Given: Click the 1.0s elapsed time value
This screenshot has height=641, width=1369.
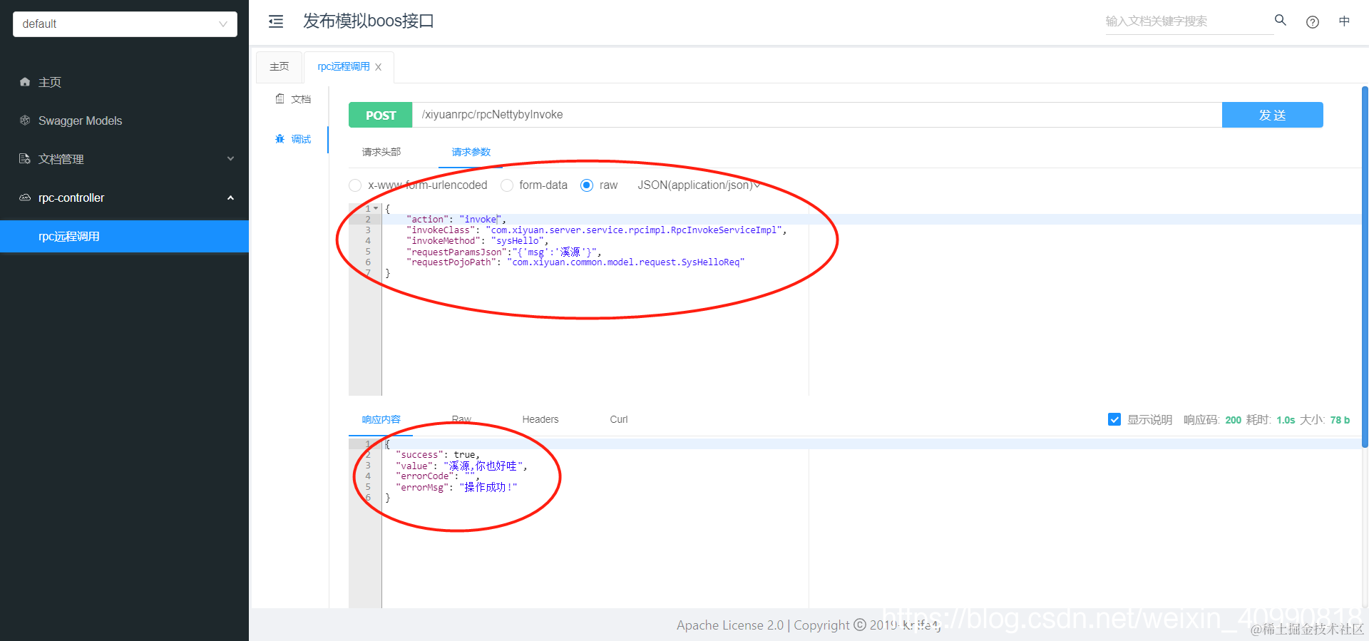Looking at the screenshot, I should pos(1286,420).
